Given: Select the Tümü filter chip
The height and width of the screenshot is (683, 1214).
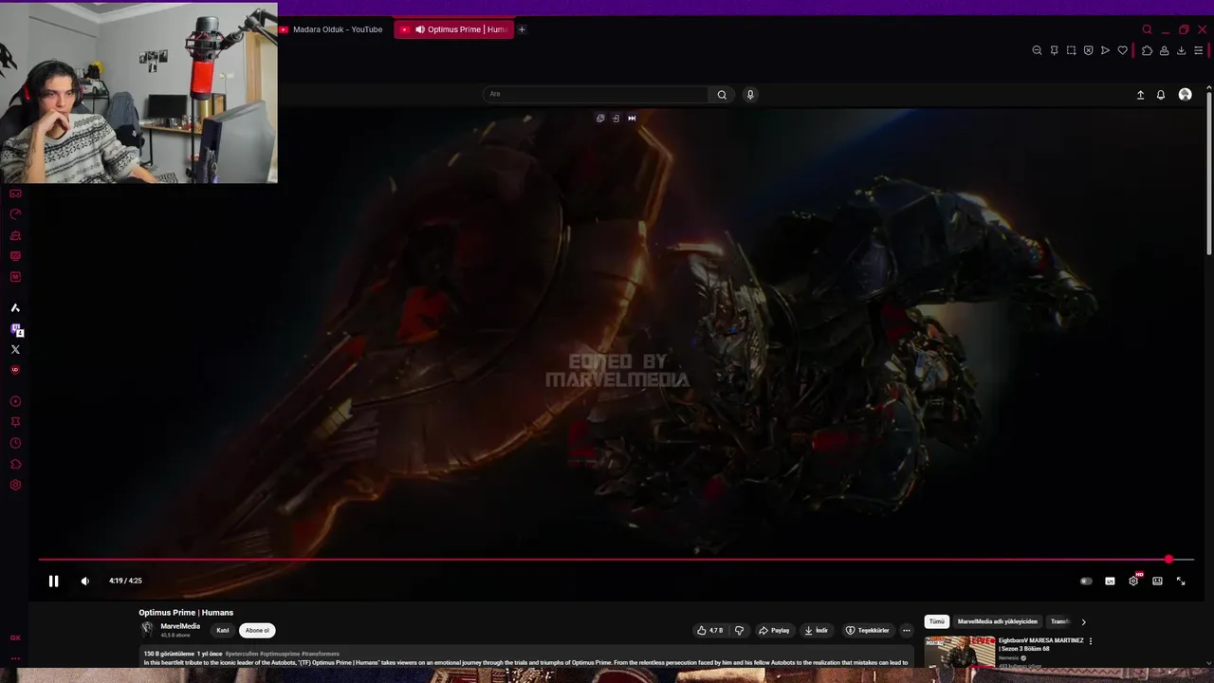Looking at the screenshot, I should 937,621.
